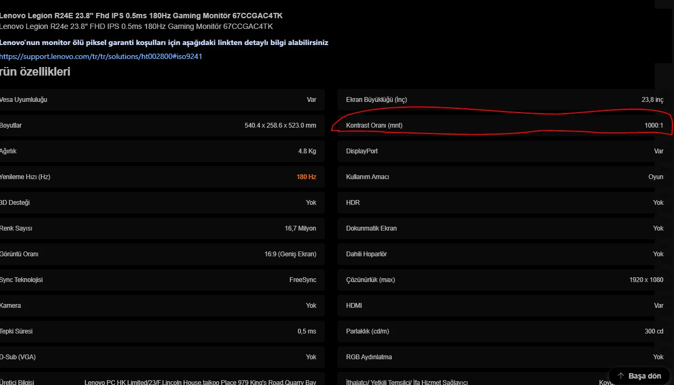Click the Kamera row label

pyautogui.click(x=11, y=306)
